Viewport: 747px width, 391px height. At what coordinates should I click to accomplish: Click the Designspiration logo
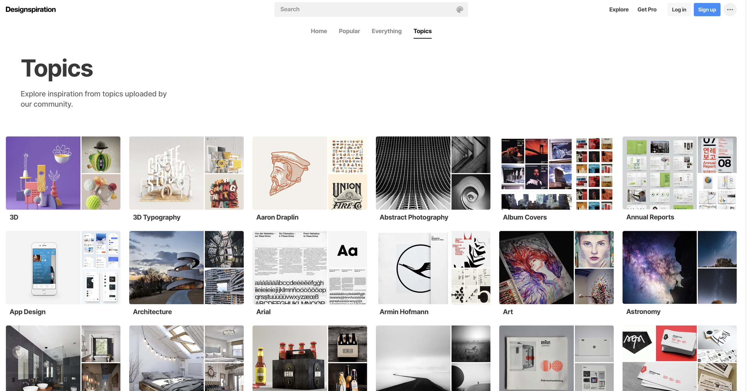click(x=30, y=9)
